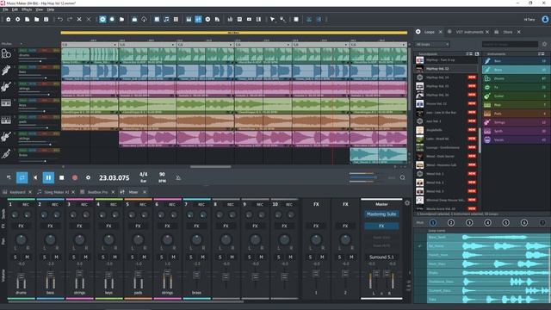Mute mixer channel 2 bass

click(56, 257)
